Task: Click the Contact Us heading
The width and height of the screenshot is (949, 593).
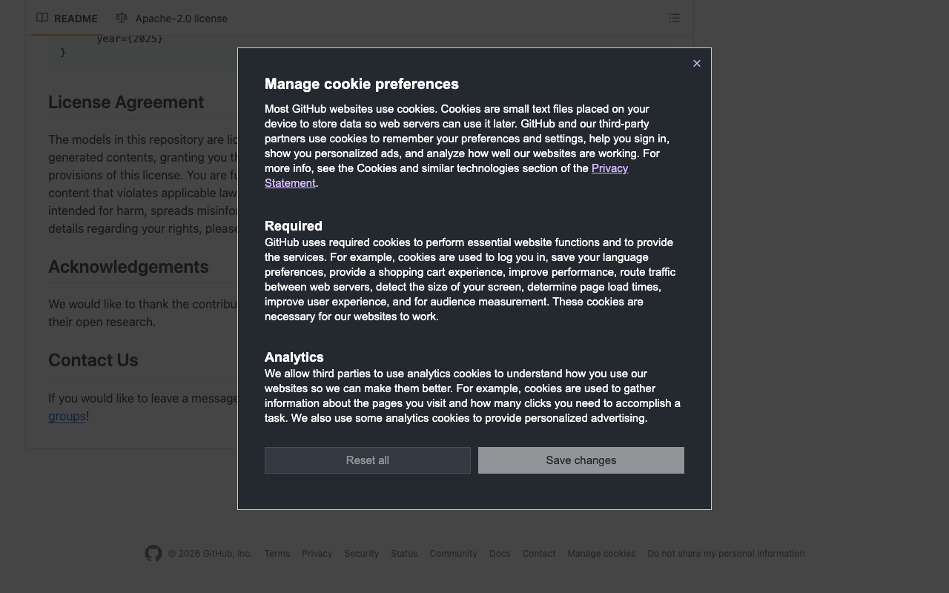Action: pyautogui.click(x=93, y=360)
